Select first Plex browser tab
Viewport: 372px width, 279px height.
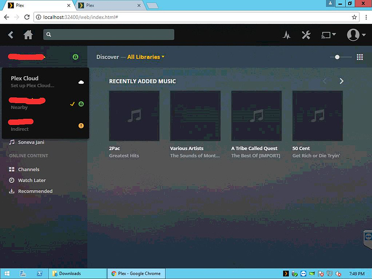tap(39, 6)
